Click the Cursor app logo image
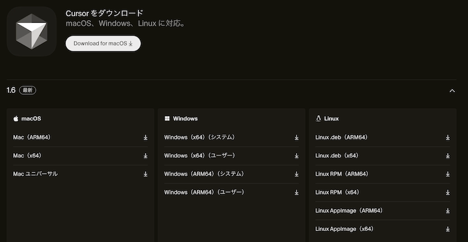The height and width of the screenshot is (242, 468). tap(32, 31)
